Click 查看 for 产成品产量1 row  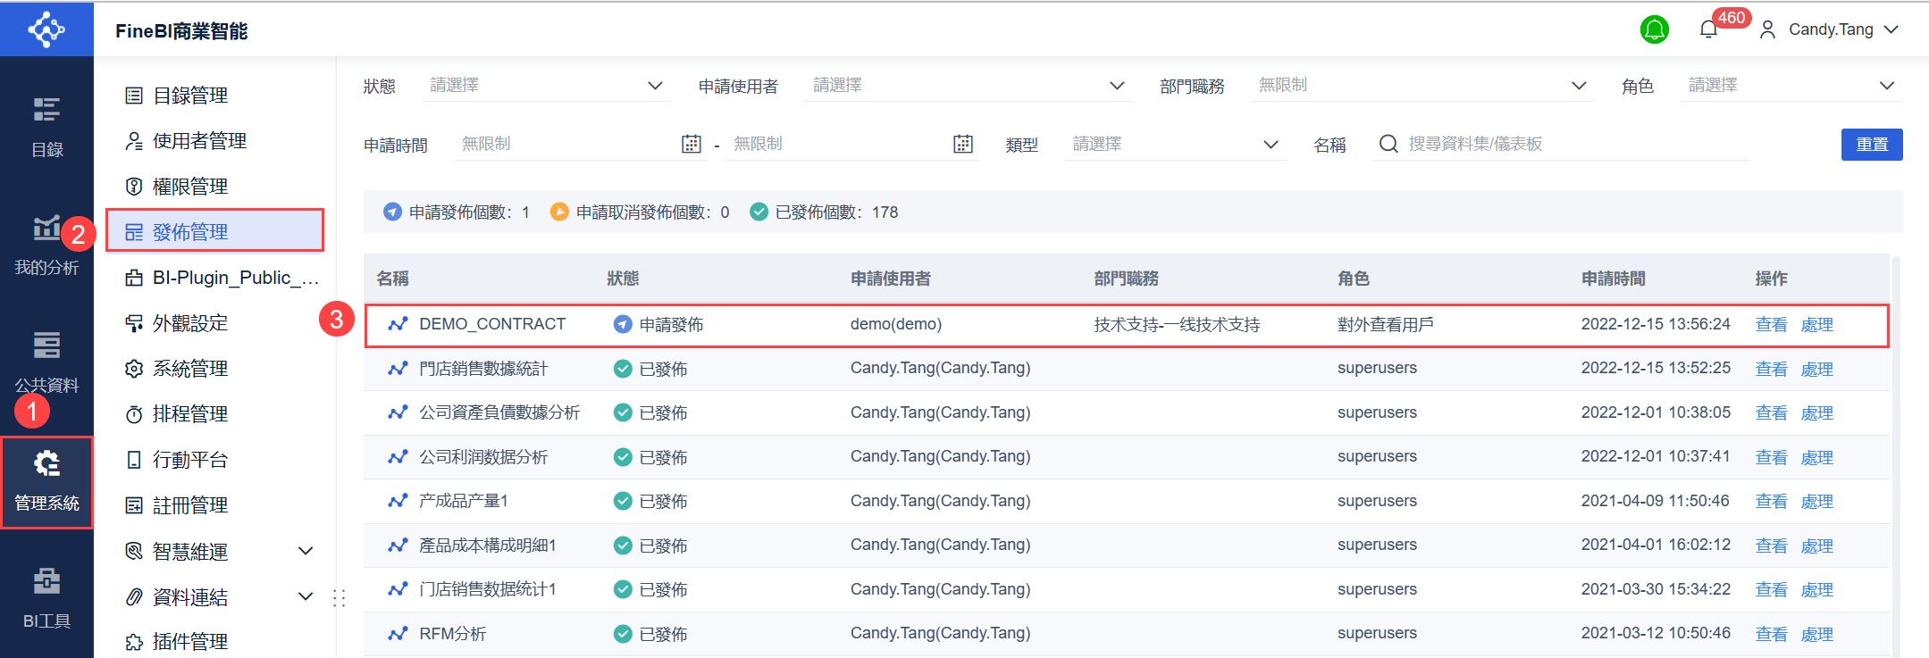[x=1771, y=502]
